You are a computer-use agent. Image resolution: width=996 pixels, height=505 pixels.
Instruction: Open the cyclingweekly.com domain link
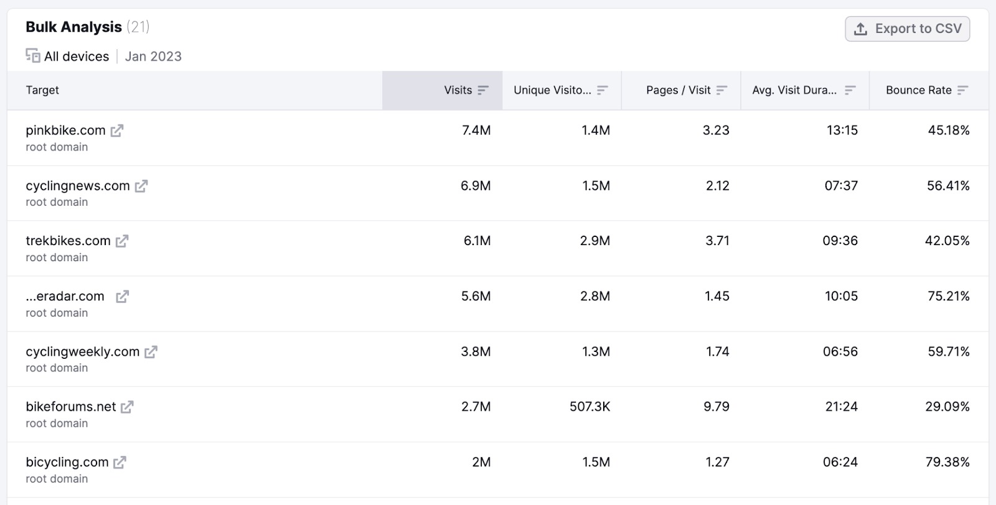point(83,352)
